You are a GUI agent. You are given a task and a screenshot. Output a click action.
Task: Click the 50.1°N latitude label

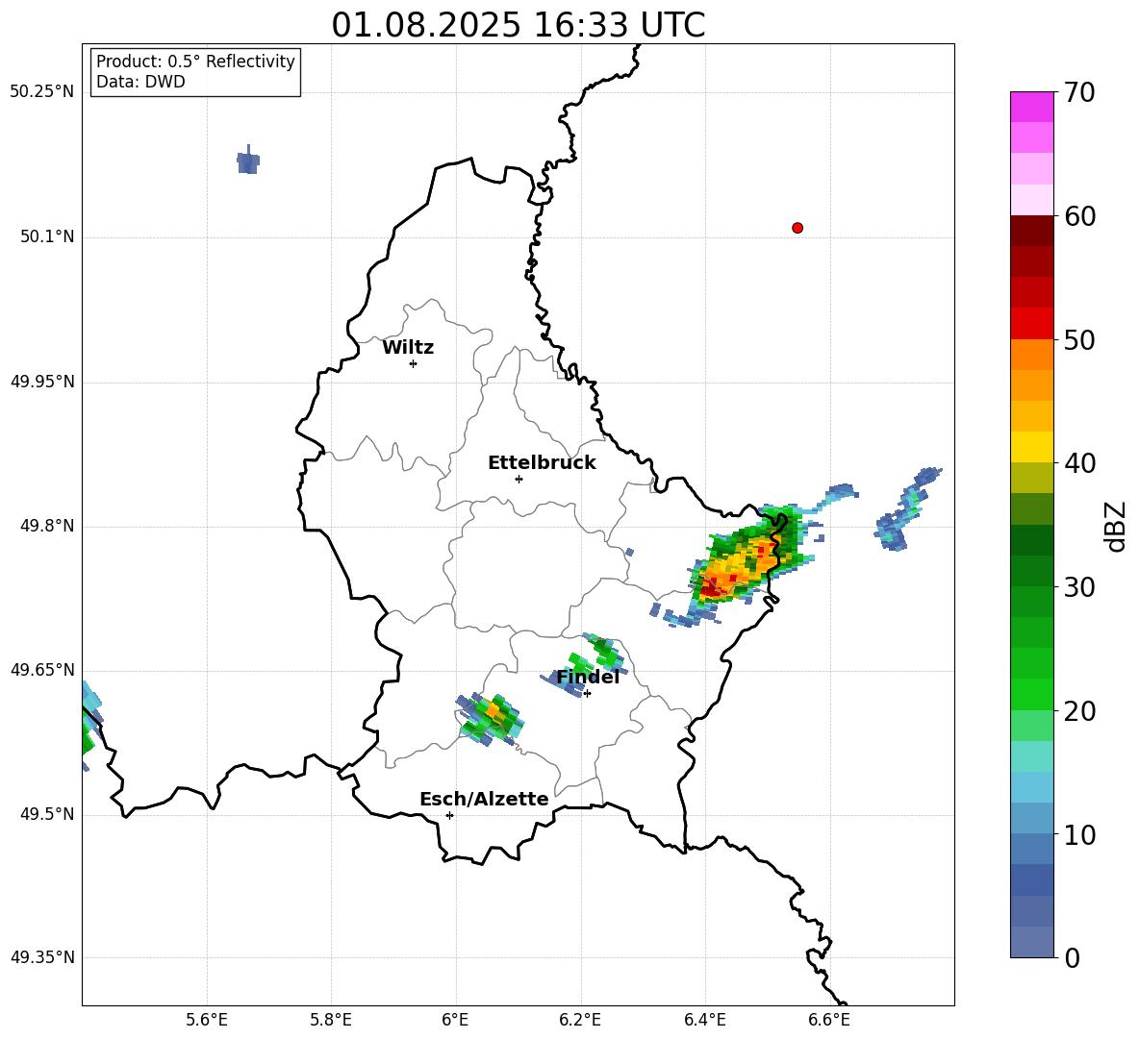click(47, 236)
